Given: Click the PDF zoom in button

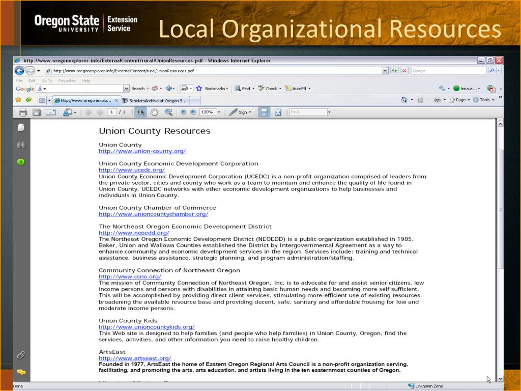Looking at the screenshot, I should pyautogui.click(x=193, y=113).
